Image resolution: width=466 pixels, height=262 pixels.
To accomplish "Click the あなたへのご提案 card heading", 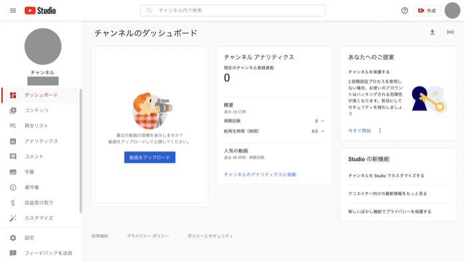I will (x=371, y=57).
